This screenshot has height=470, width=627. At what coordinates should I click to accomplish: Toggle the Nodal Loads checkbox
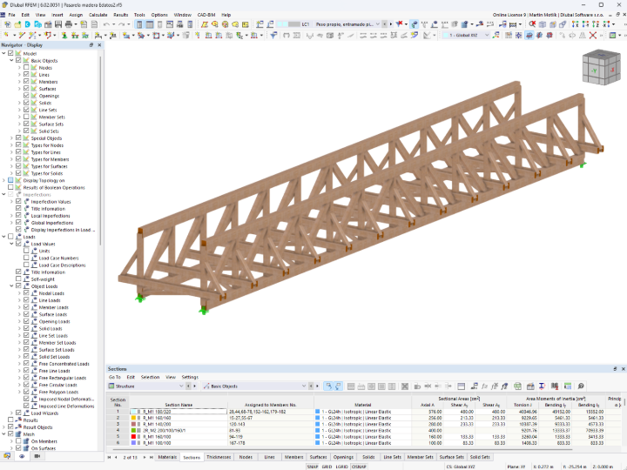(26, 293)
